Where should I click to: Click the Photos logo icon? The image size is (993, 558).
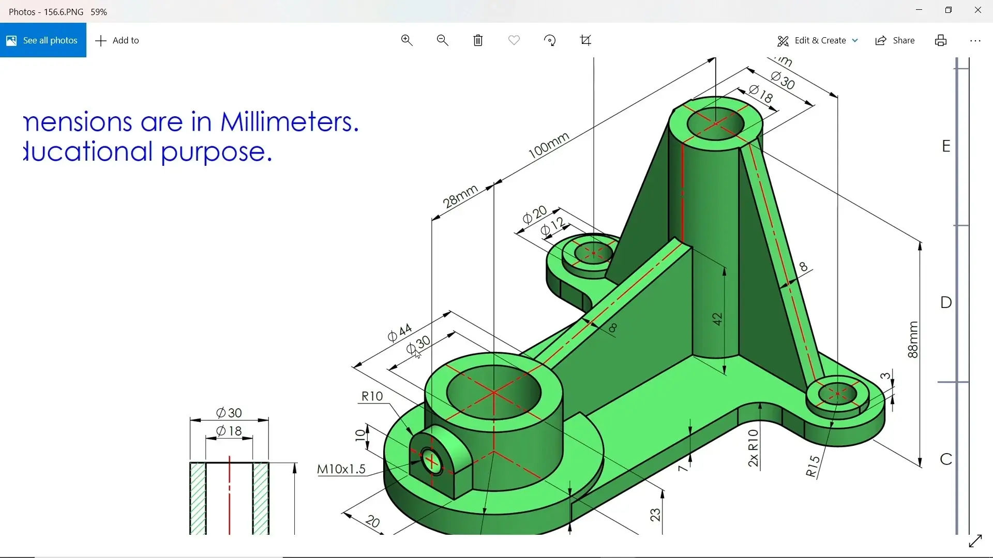coord(11,40)
